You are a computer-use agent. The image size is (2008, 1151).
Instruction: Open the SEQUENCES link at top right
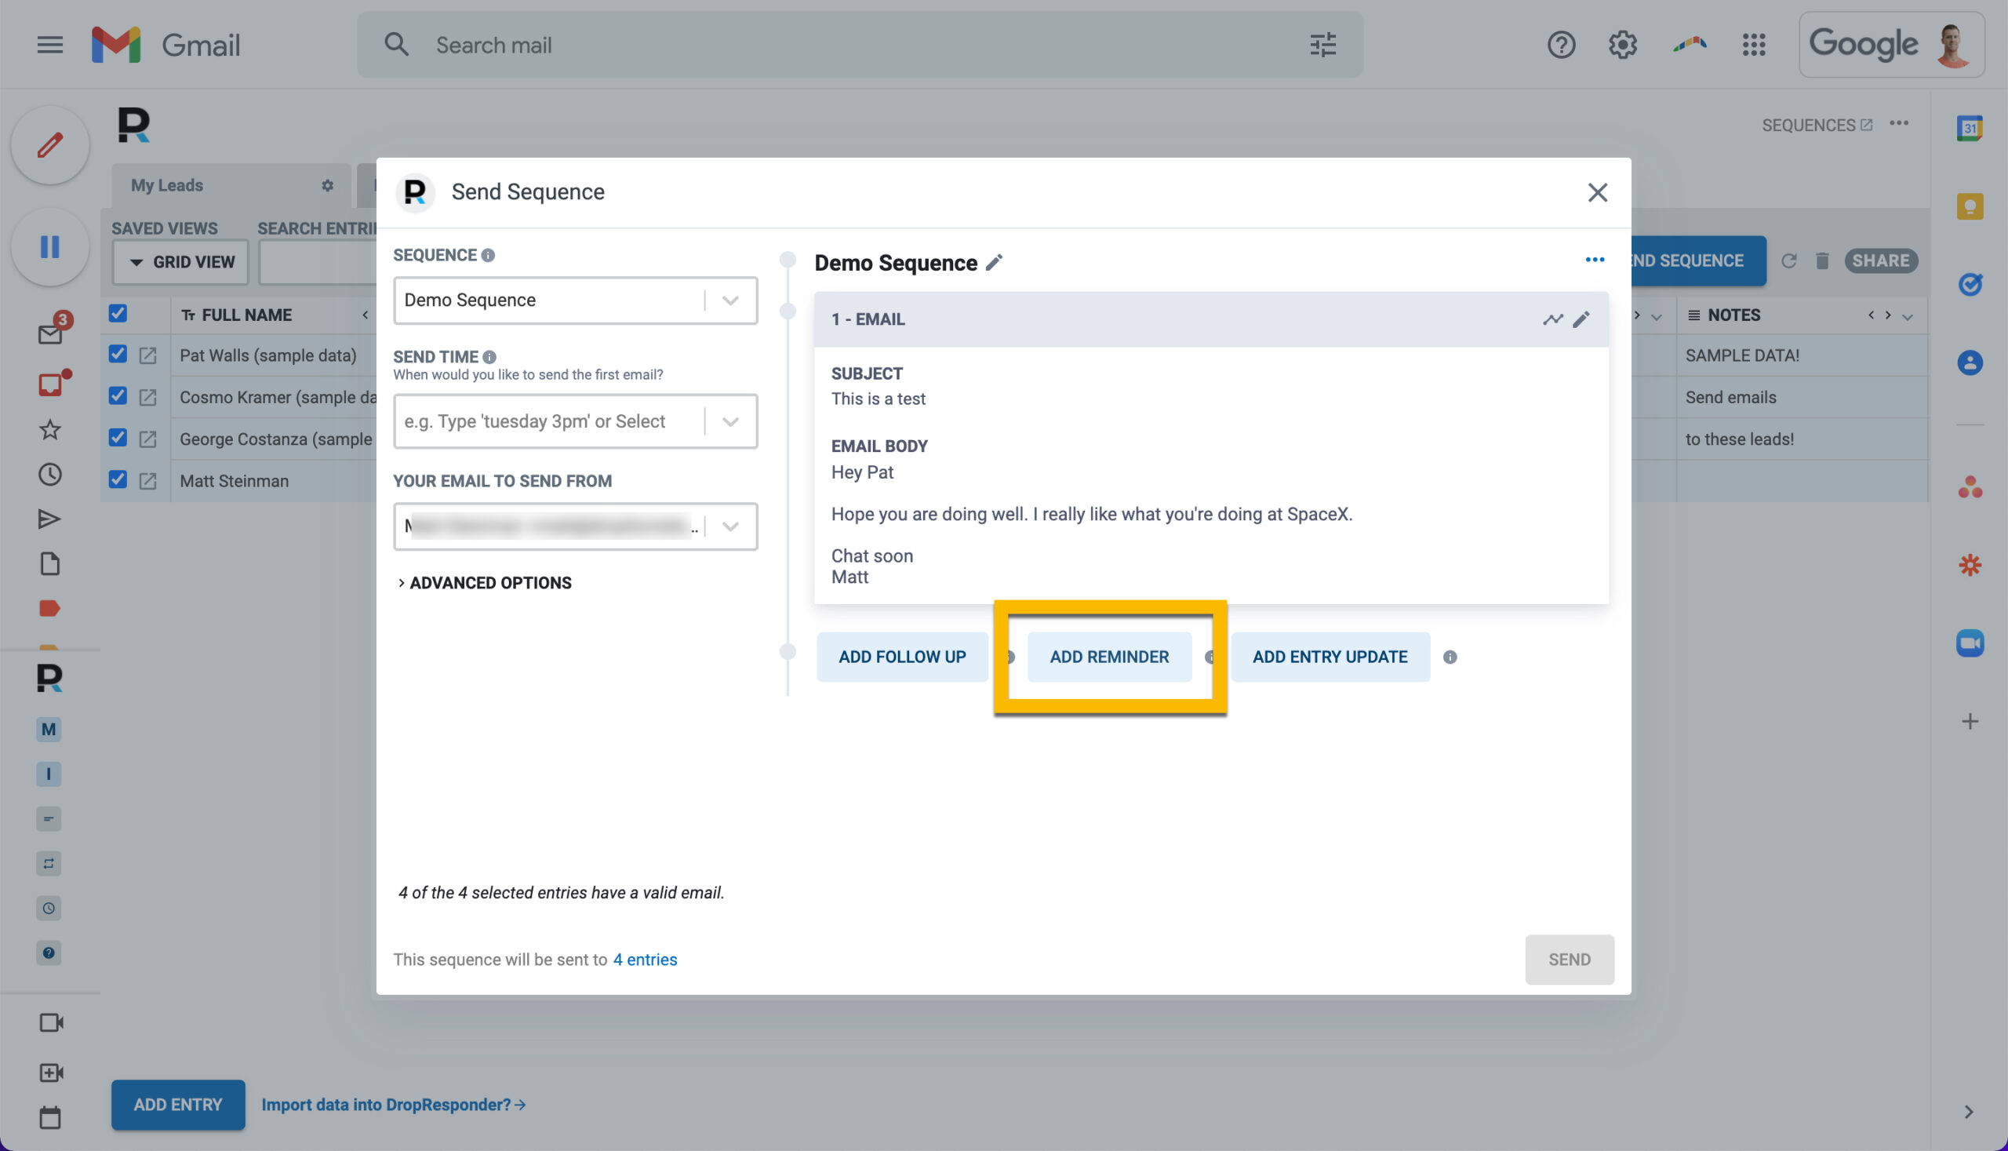pyautogui.click(x=1816, y=125)
